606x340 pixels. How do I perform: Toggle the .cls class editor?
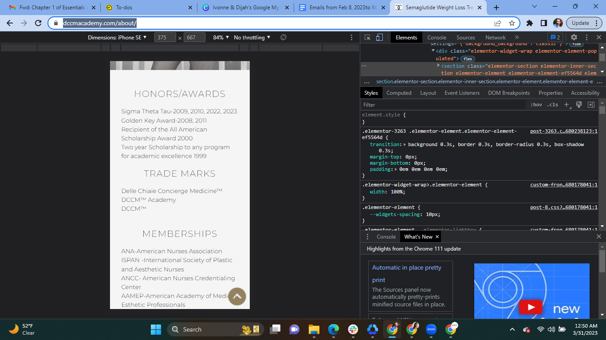point(553,105)
